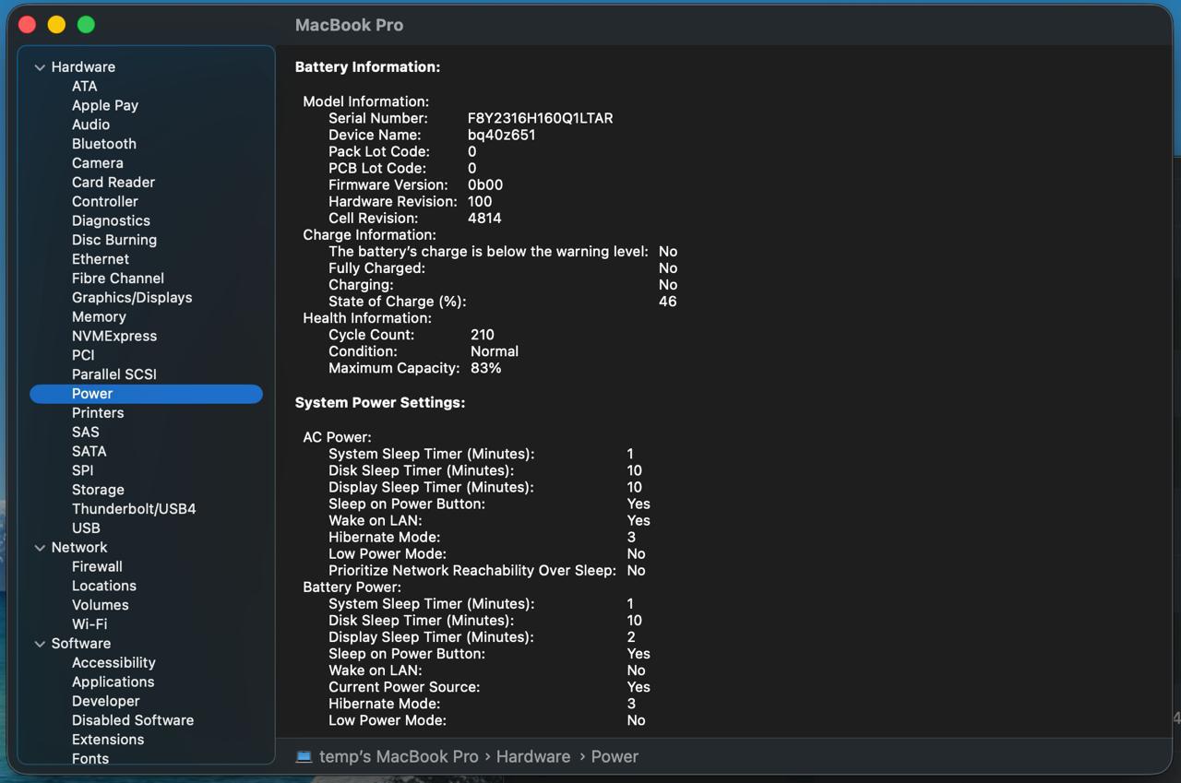Click the battery serial number value
Viewport: 1181px width, 783px height.
540,118
